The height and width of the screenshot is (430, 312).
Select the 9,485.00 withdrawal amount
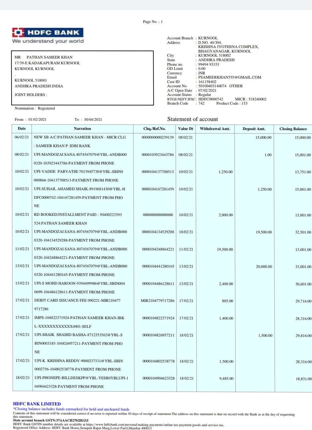(226, 379)
